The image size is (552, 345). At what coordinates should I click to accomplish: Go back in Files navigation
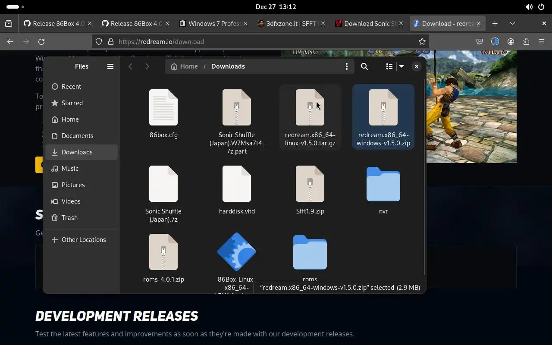(x=130, y=66)
